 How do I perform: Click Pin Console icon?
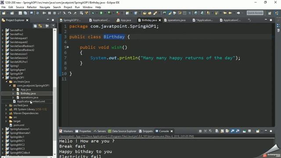coord(244,131)
